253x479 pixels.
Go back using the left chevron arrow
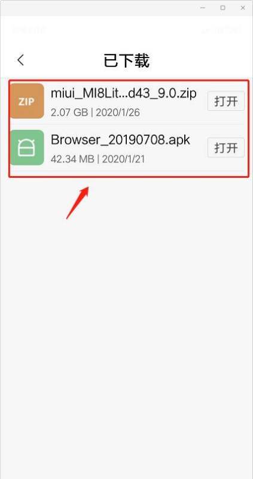point(20,60)
